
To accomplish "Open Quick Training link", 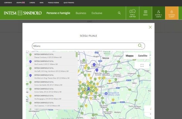I will (x=69, y=3).
